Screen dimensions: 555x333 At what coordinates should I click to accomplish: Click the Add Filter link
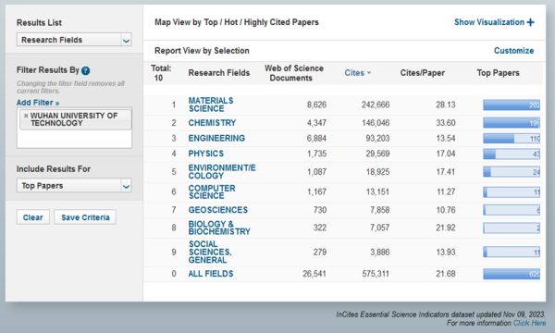[x=38, y=103]
